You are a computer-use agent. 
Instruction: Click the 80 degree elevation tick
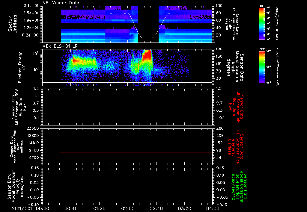coord(218,13)
